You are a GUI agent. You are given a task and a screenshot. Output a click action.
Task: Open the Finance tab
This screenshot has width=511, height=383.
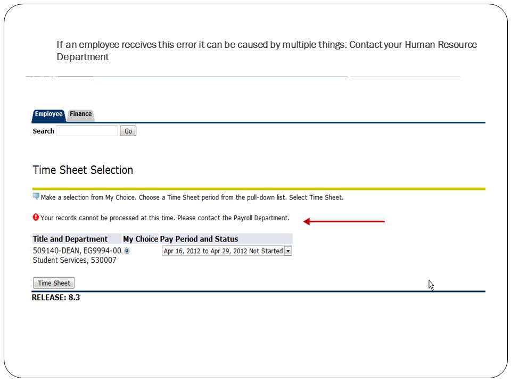80,114
